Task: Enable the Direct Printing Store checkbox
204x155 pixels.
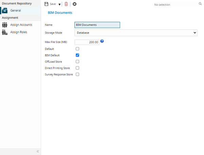Action: [x=78, y=68]
